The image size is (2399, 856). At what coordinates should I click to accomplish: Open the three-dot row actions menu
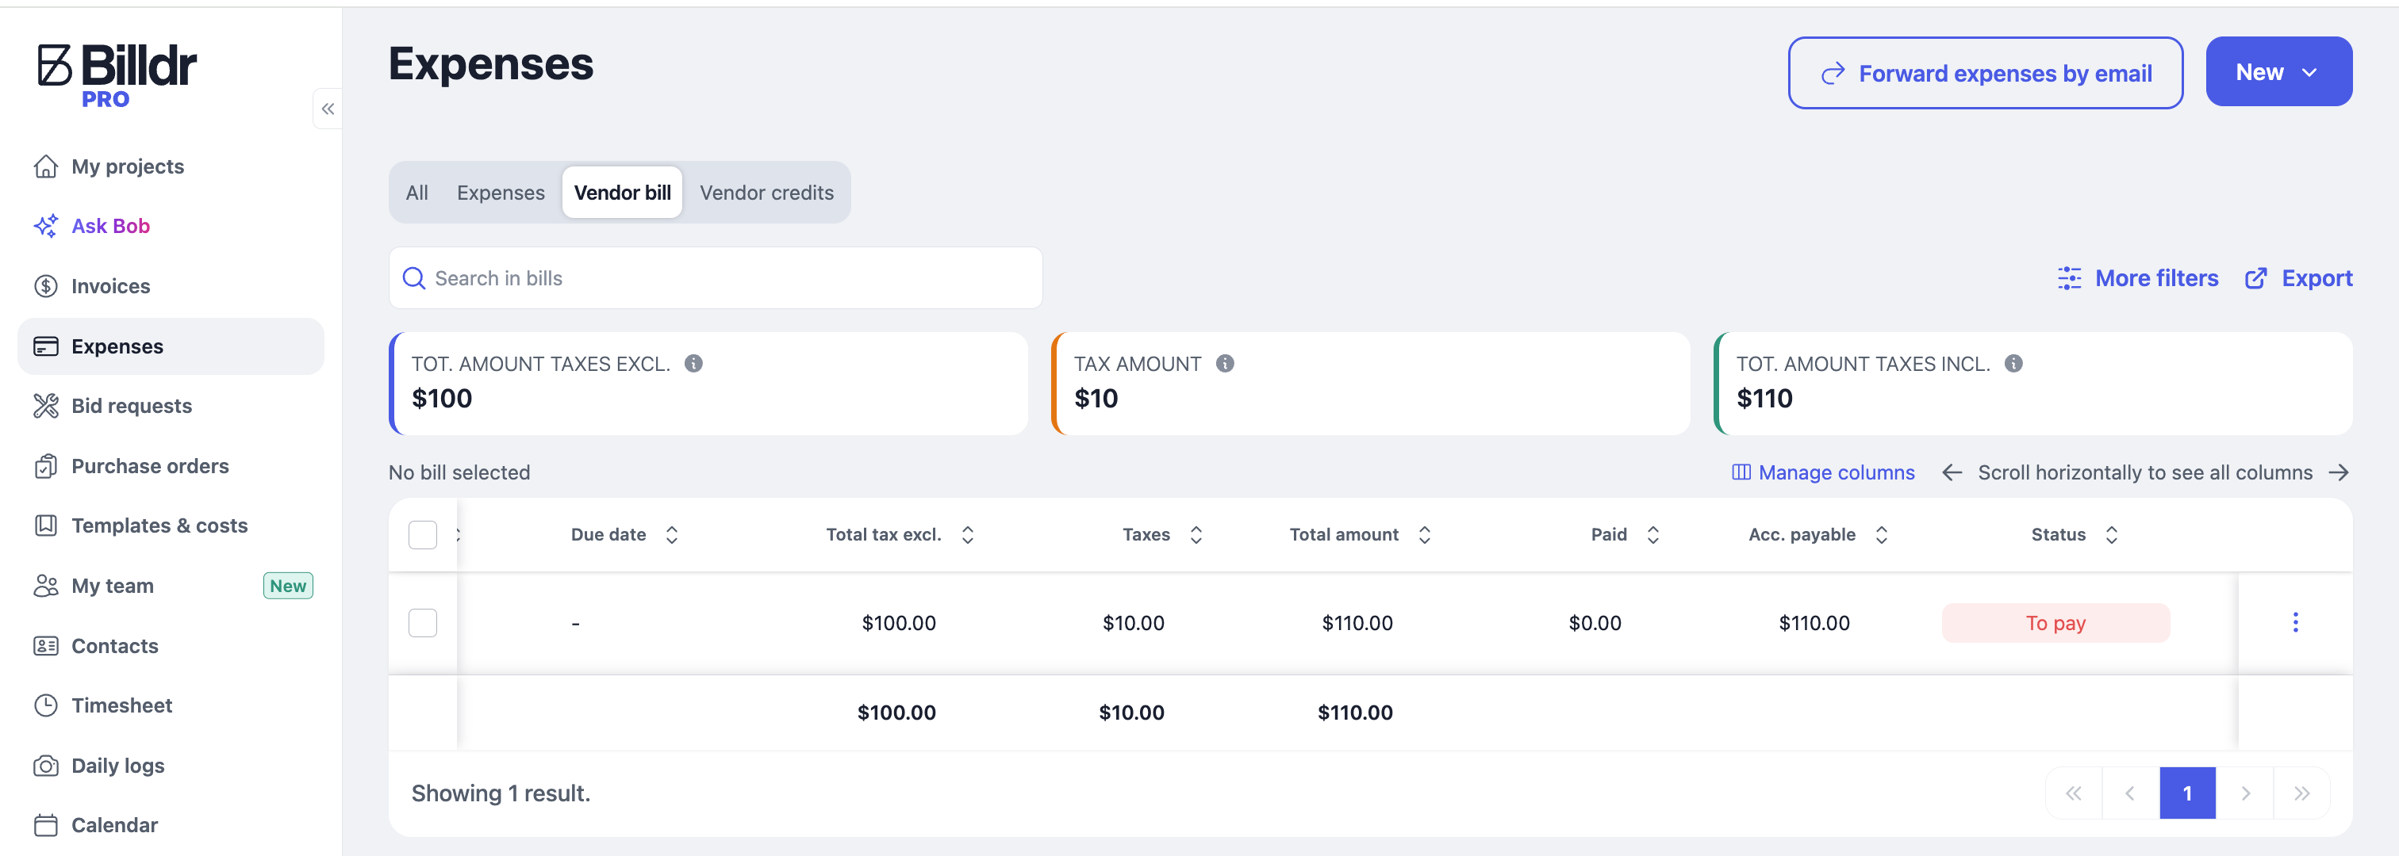pos(2295,622)
